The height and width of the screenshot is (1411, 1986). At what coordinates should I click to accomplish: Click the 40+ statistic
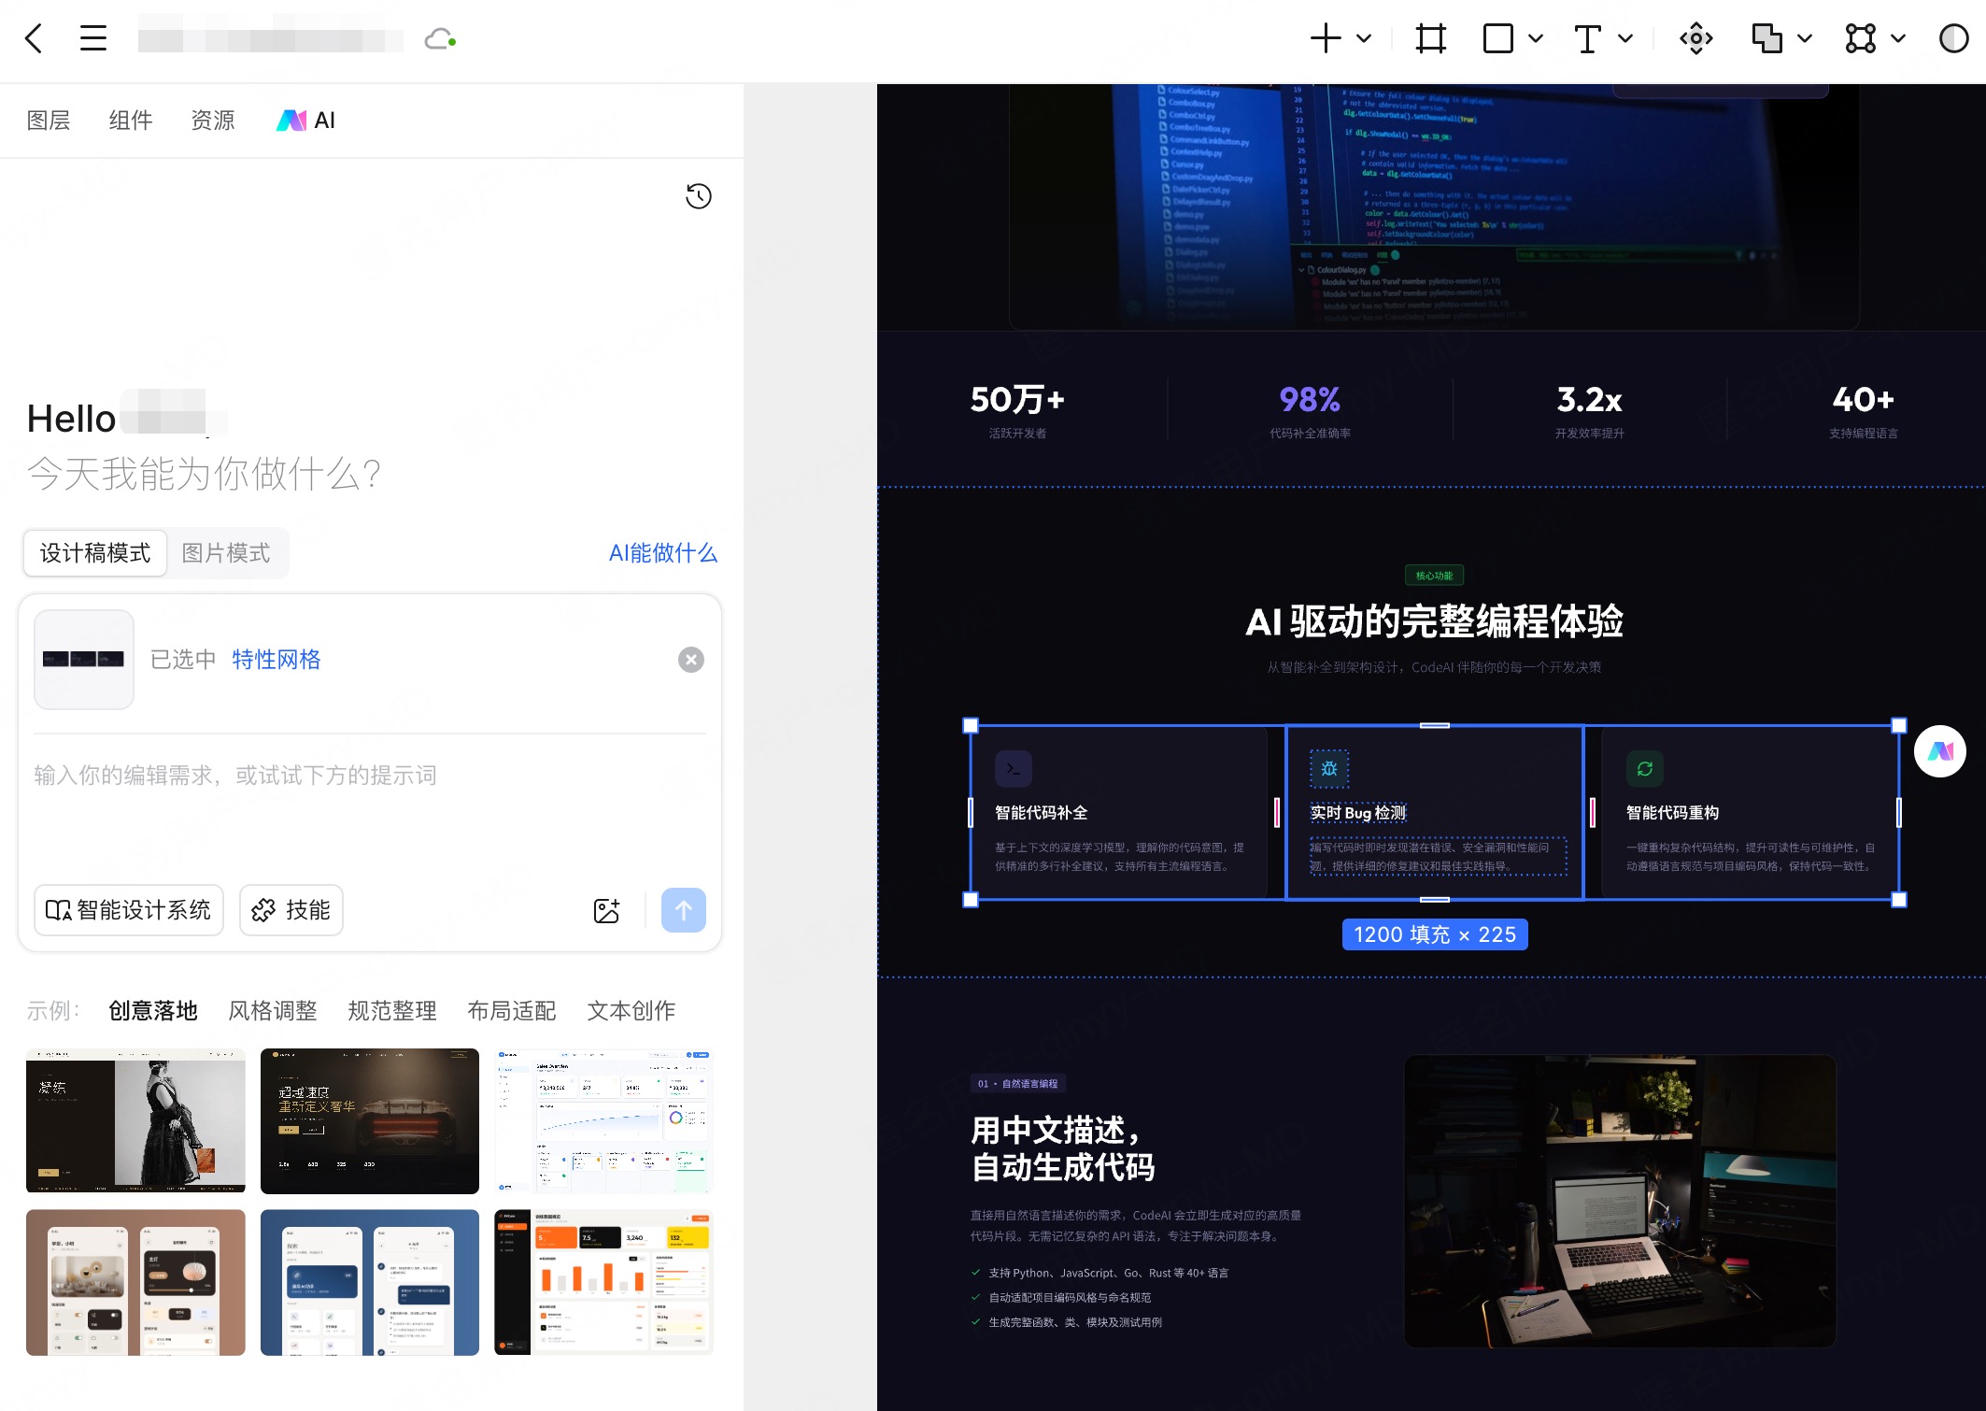click(x=1863, y=400)
